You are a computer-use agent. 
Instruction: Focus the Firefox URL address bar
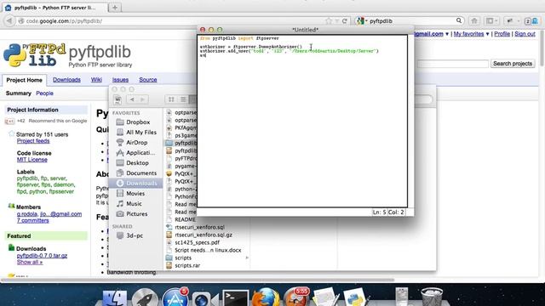tap(174, 20)
